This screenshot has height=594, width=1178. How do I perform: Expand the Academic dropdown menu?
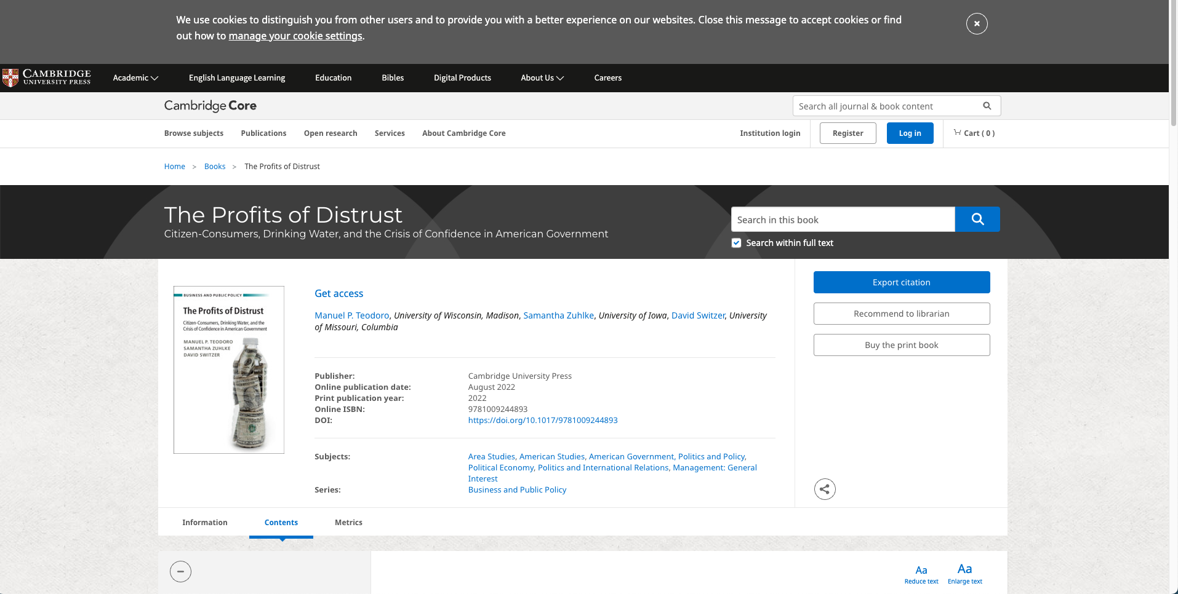click(x=135, y=77)
